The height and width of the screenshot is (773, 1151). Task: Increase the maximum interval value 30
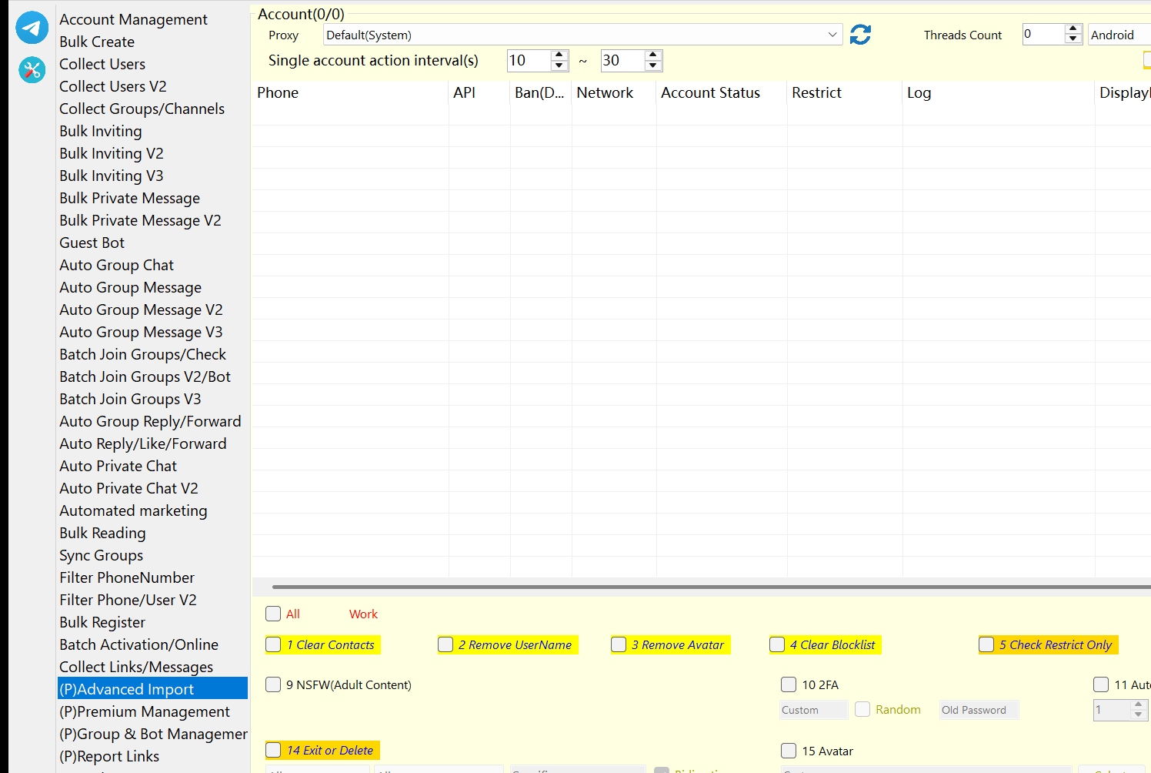(653, 55)
